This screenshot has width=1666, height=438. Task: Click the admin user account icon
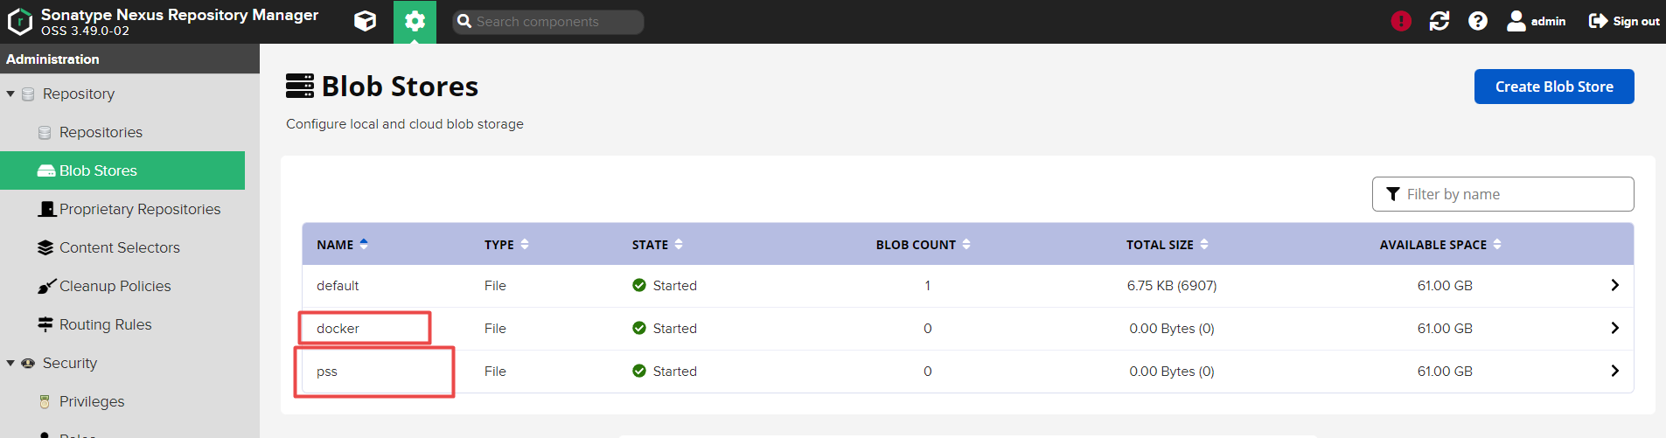point(1536,21)
